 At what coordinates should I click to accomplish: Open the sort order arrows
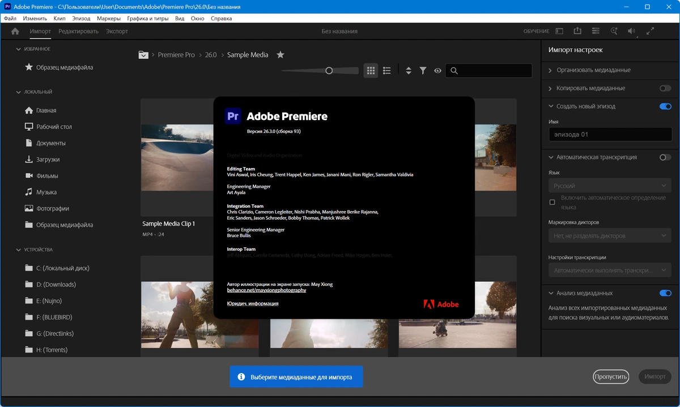pyautogui.click(x=408, y=71)
